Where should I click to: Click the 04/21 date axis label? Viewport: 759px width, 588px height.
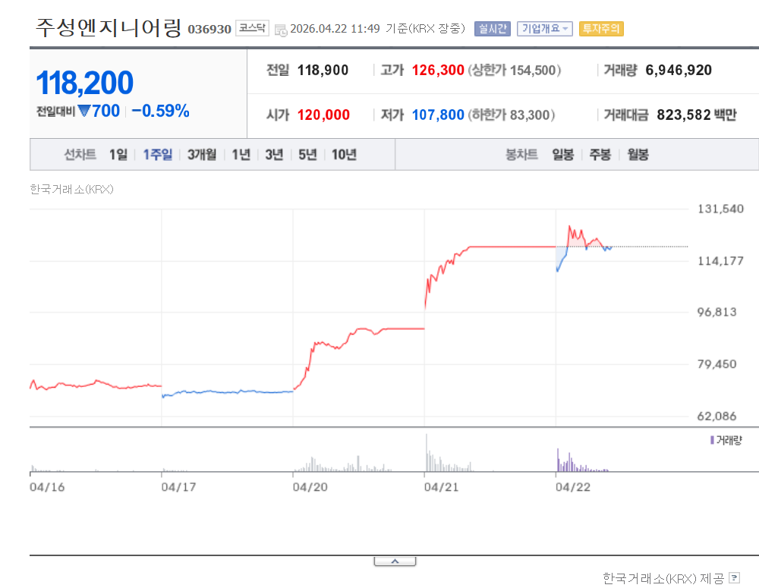click(442, 487)
